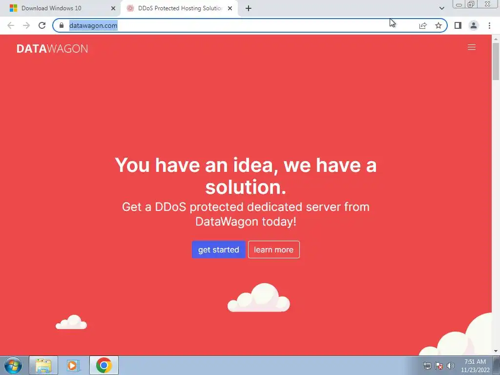500x375 pixels.
Task: Open Chrome three-dot menu
Action: pyautogui.click(x=489, y=25)
